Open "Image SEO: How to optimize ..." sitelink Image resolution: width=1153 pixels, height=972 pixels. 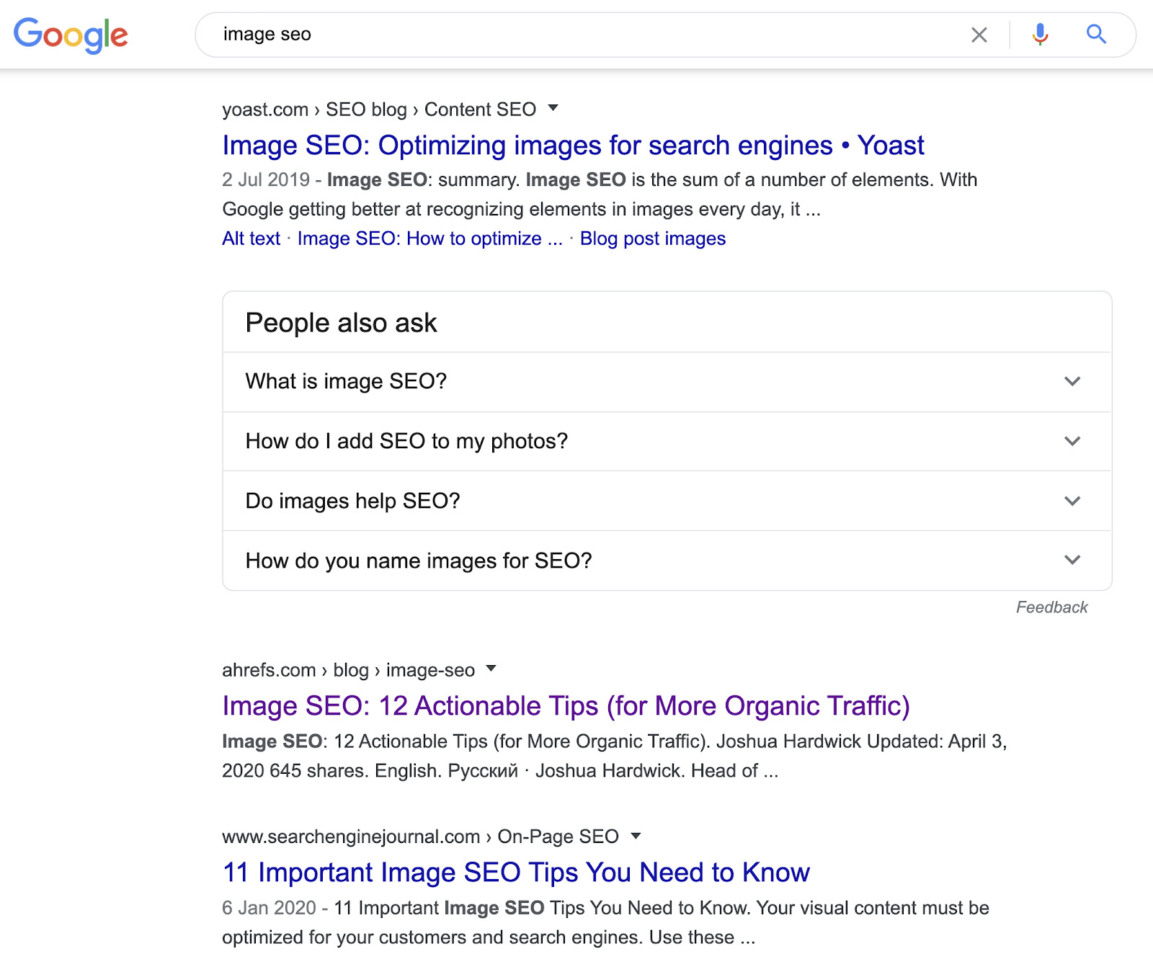pos(429,238)
